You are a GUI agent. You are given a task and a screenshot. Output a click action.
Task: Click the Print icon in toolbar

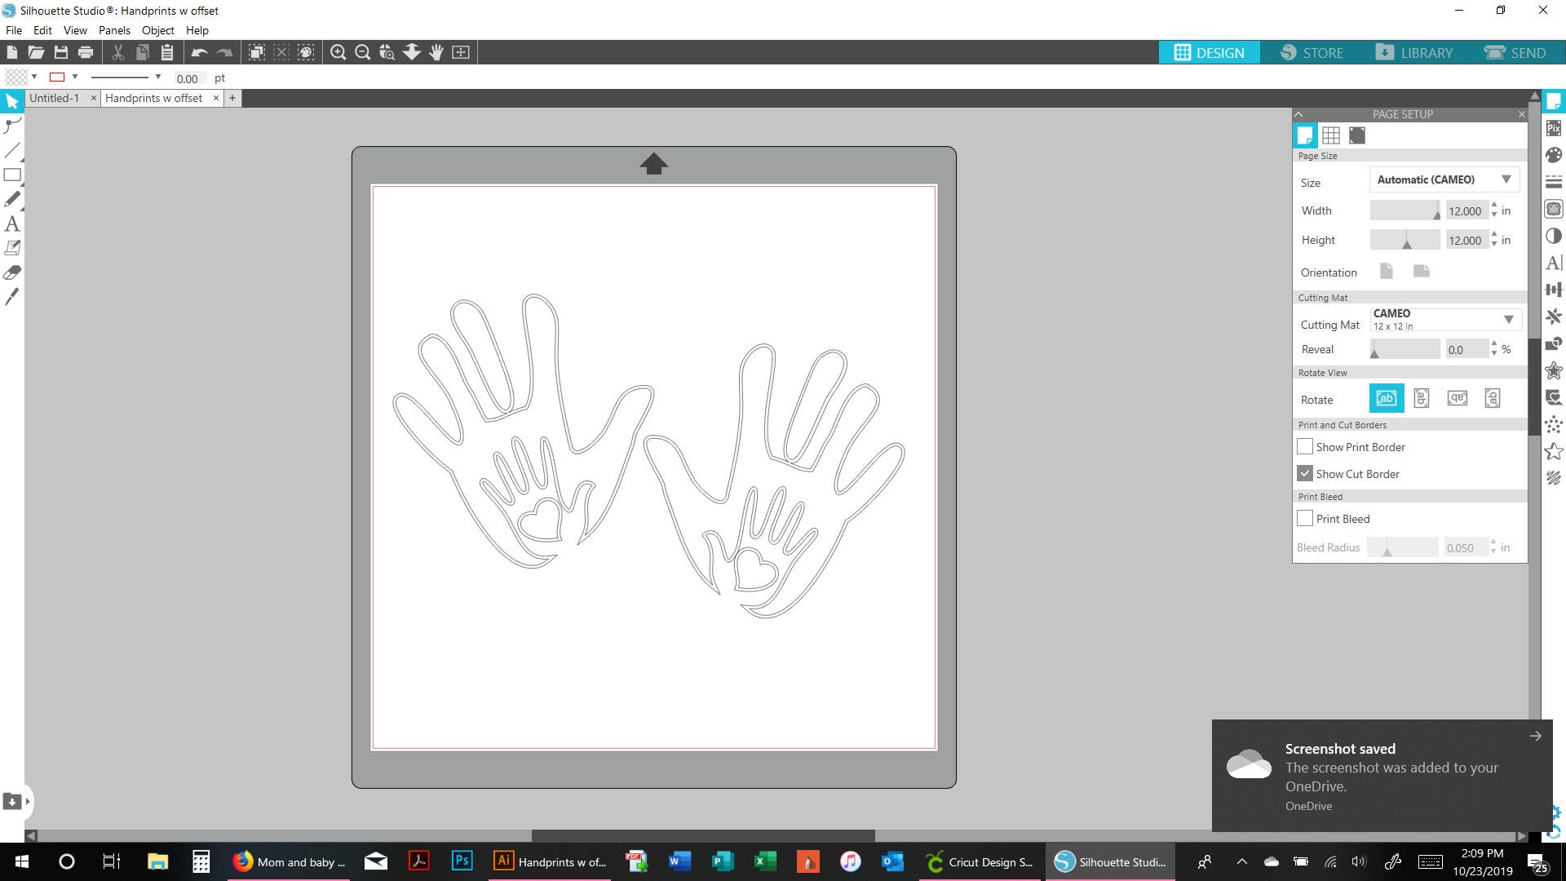86,52
